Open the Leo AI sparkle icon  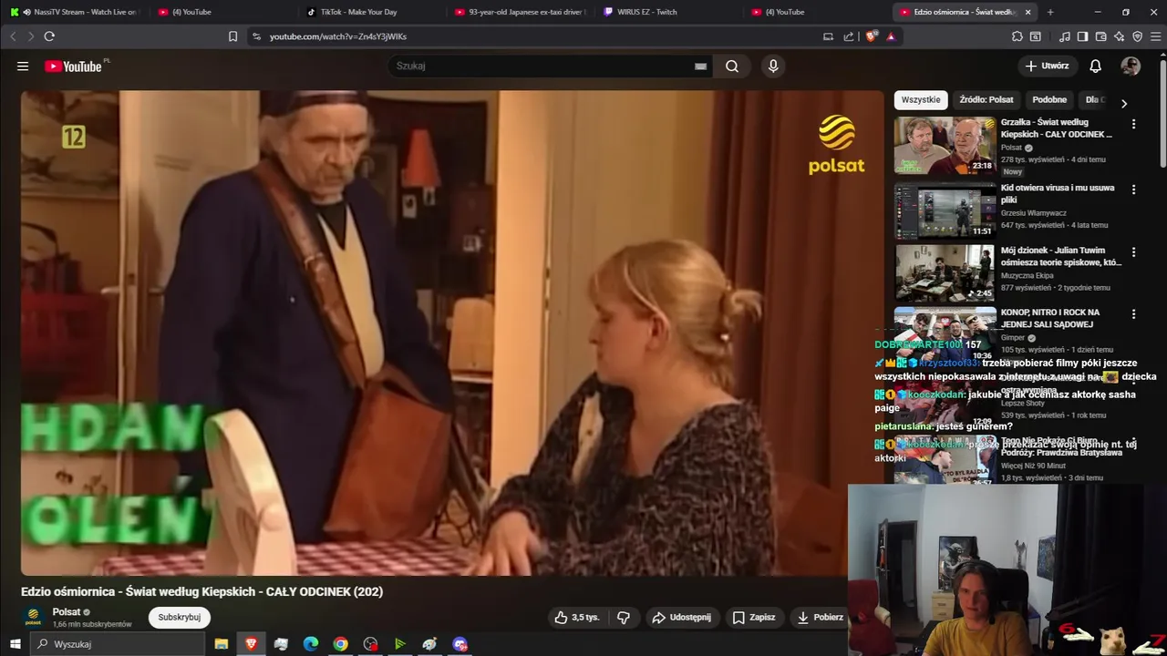[x=1119, y=36]
